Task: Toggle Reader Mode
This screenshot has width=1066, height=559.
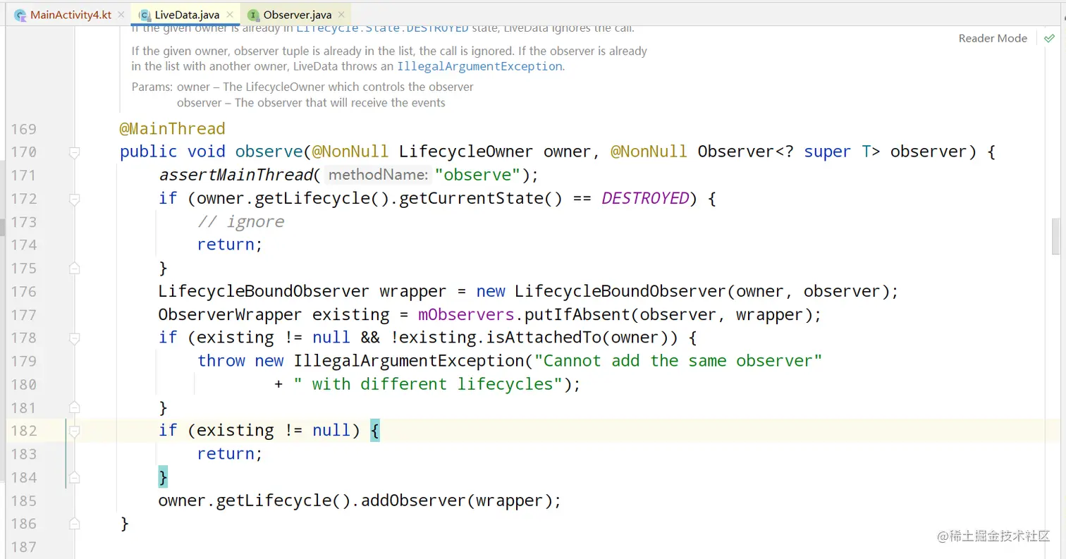Action: 993,38
